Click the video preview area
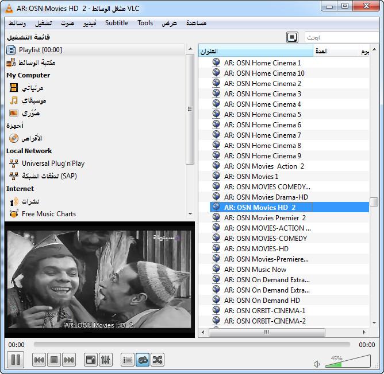The height and width of the screenshot is (374, 384). pyautogui.click(x=99, y=279)
